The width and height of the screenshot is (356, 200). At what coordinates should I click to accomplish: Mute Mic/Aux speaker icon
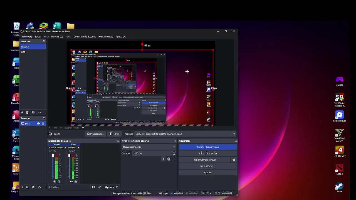click(x=71, y=181)
